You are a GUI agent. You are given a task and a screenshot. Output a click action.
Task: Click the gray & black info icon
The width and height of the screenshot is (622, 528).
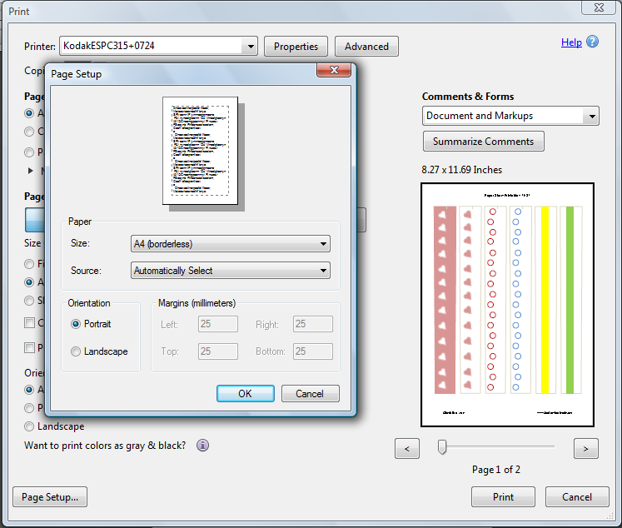202,446
